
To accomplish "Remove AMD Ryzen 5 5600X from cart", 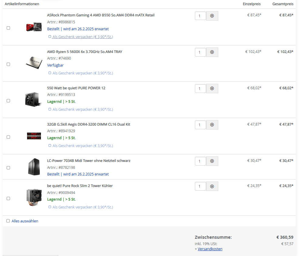I will click(x=212, y=52).
